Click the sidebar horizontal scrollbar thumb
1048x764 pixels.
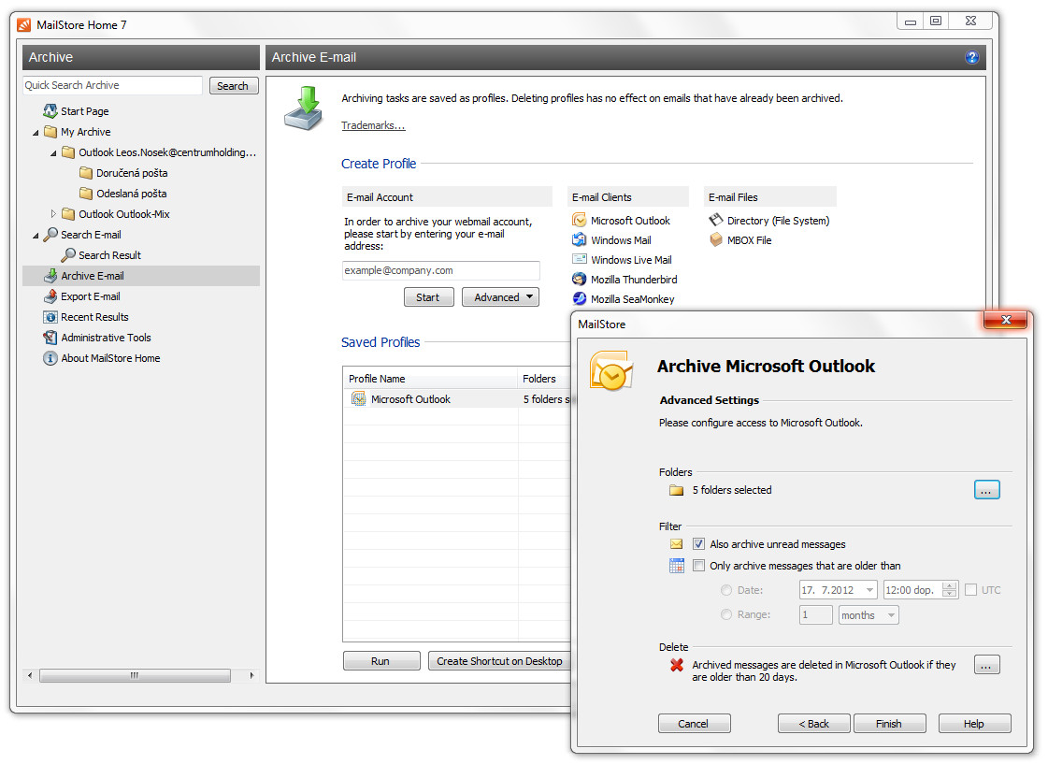coord(135,676)
